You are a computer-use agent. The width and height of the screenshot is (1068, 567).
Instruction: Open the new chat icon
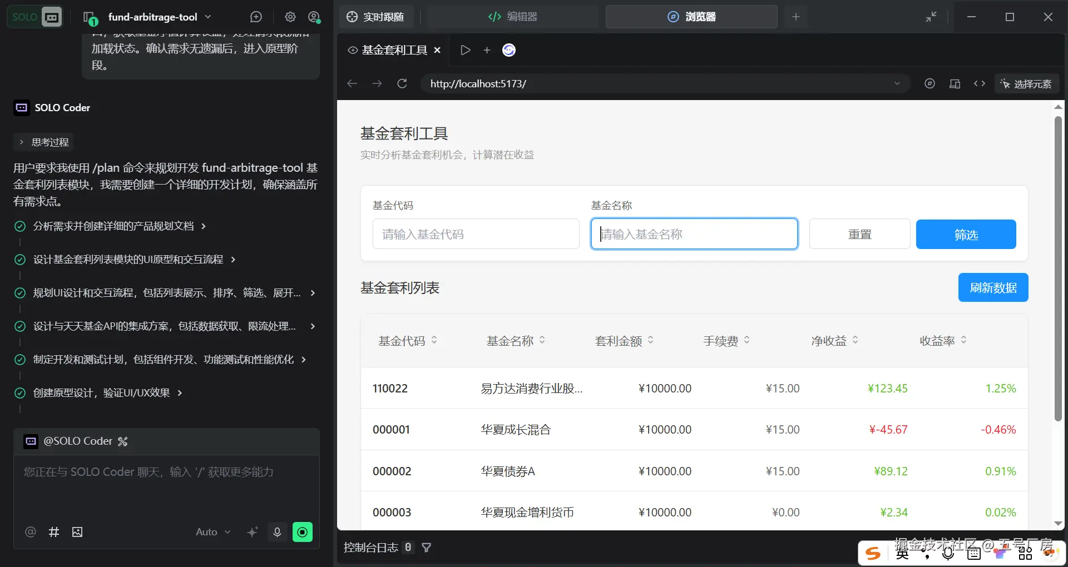coord(256,17)
